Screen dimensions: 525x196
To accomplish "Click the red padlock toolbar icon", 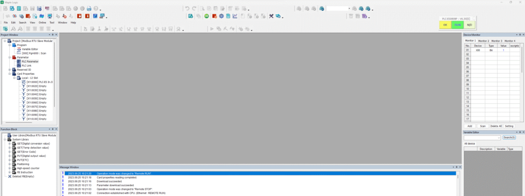I will (x=79, y=16).
